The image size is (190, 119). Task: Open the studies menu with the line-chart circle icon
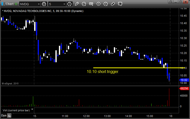coord(84,4)
